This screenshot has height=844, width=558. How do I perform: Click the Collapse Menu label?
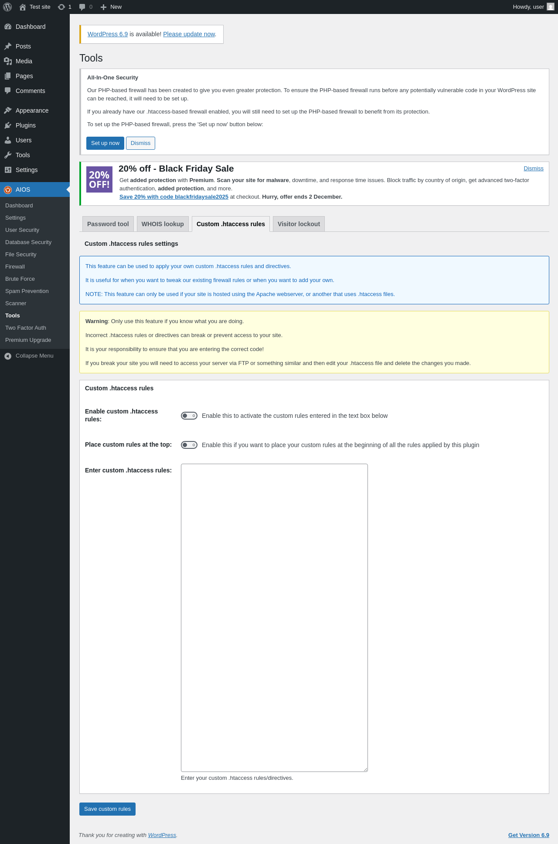click(x=34, y=356)
